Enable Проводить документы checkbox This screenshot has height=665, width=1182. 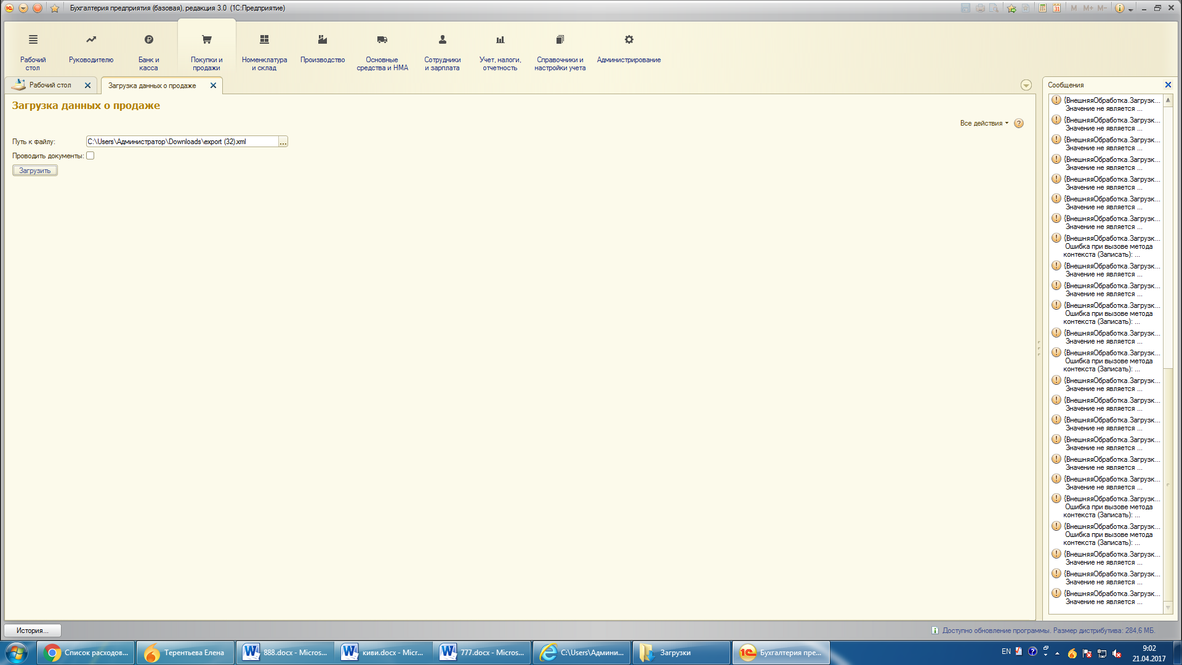click(90, 156)
